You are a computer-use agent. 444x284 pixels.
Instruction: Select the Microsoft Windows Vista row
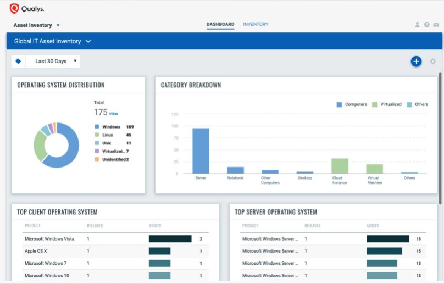point(115,239)
